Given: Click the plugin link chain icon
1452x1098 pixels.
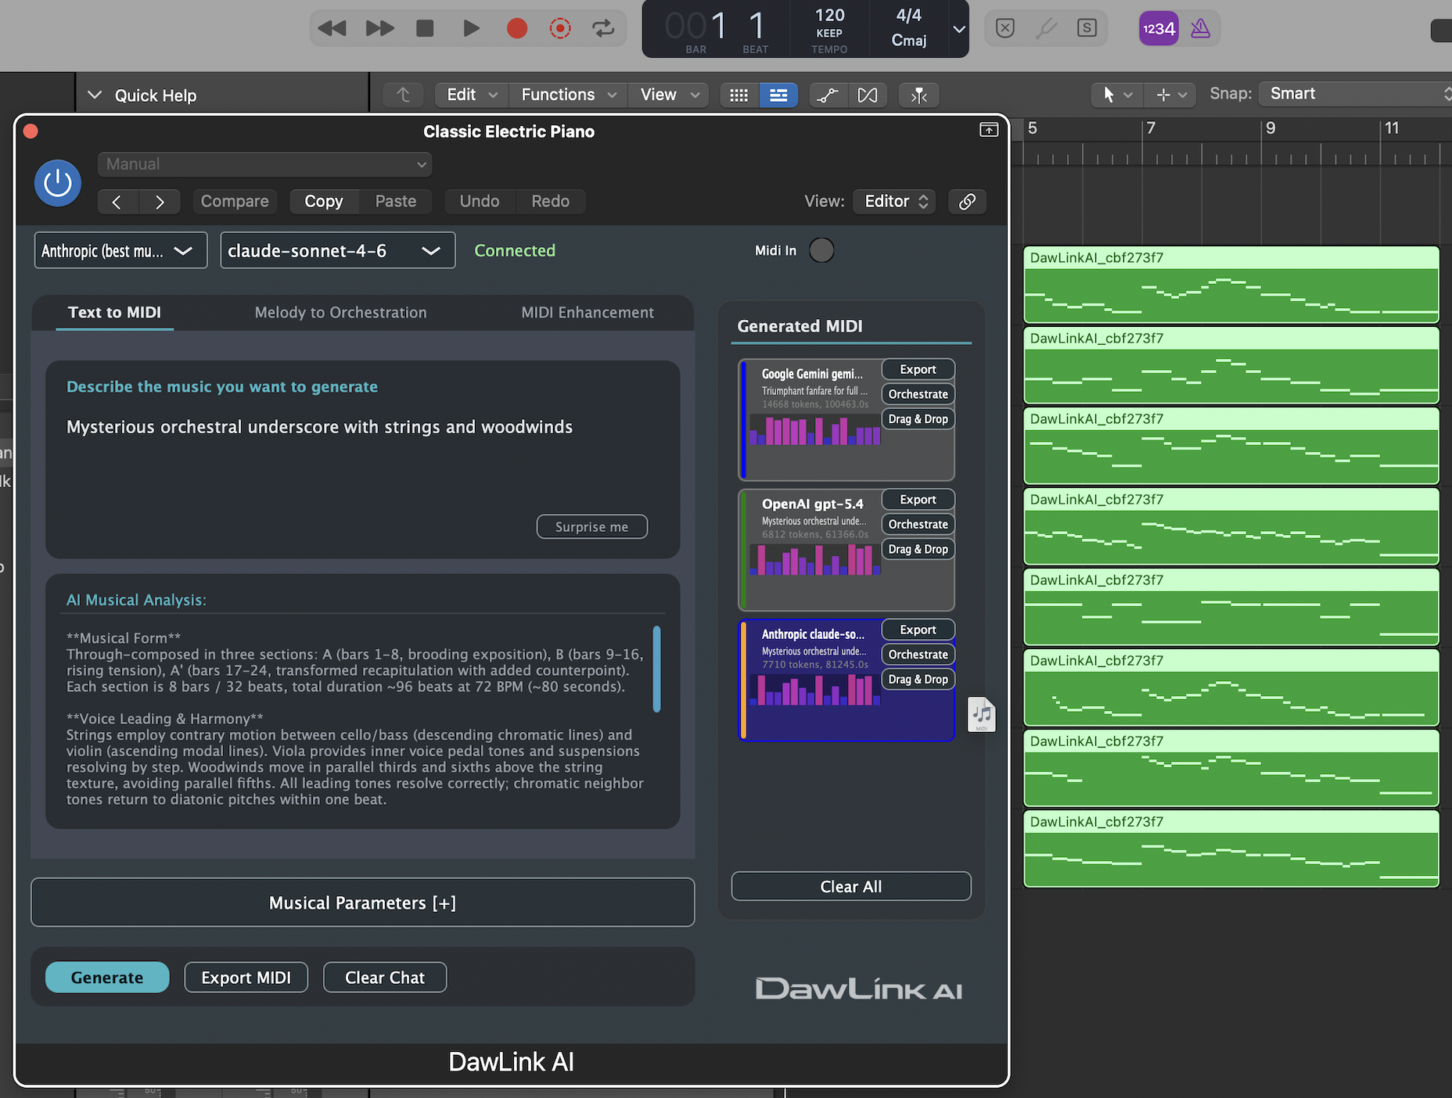Looking at the screenshot, I should click(967, 201).
